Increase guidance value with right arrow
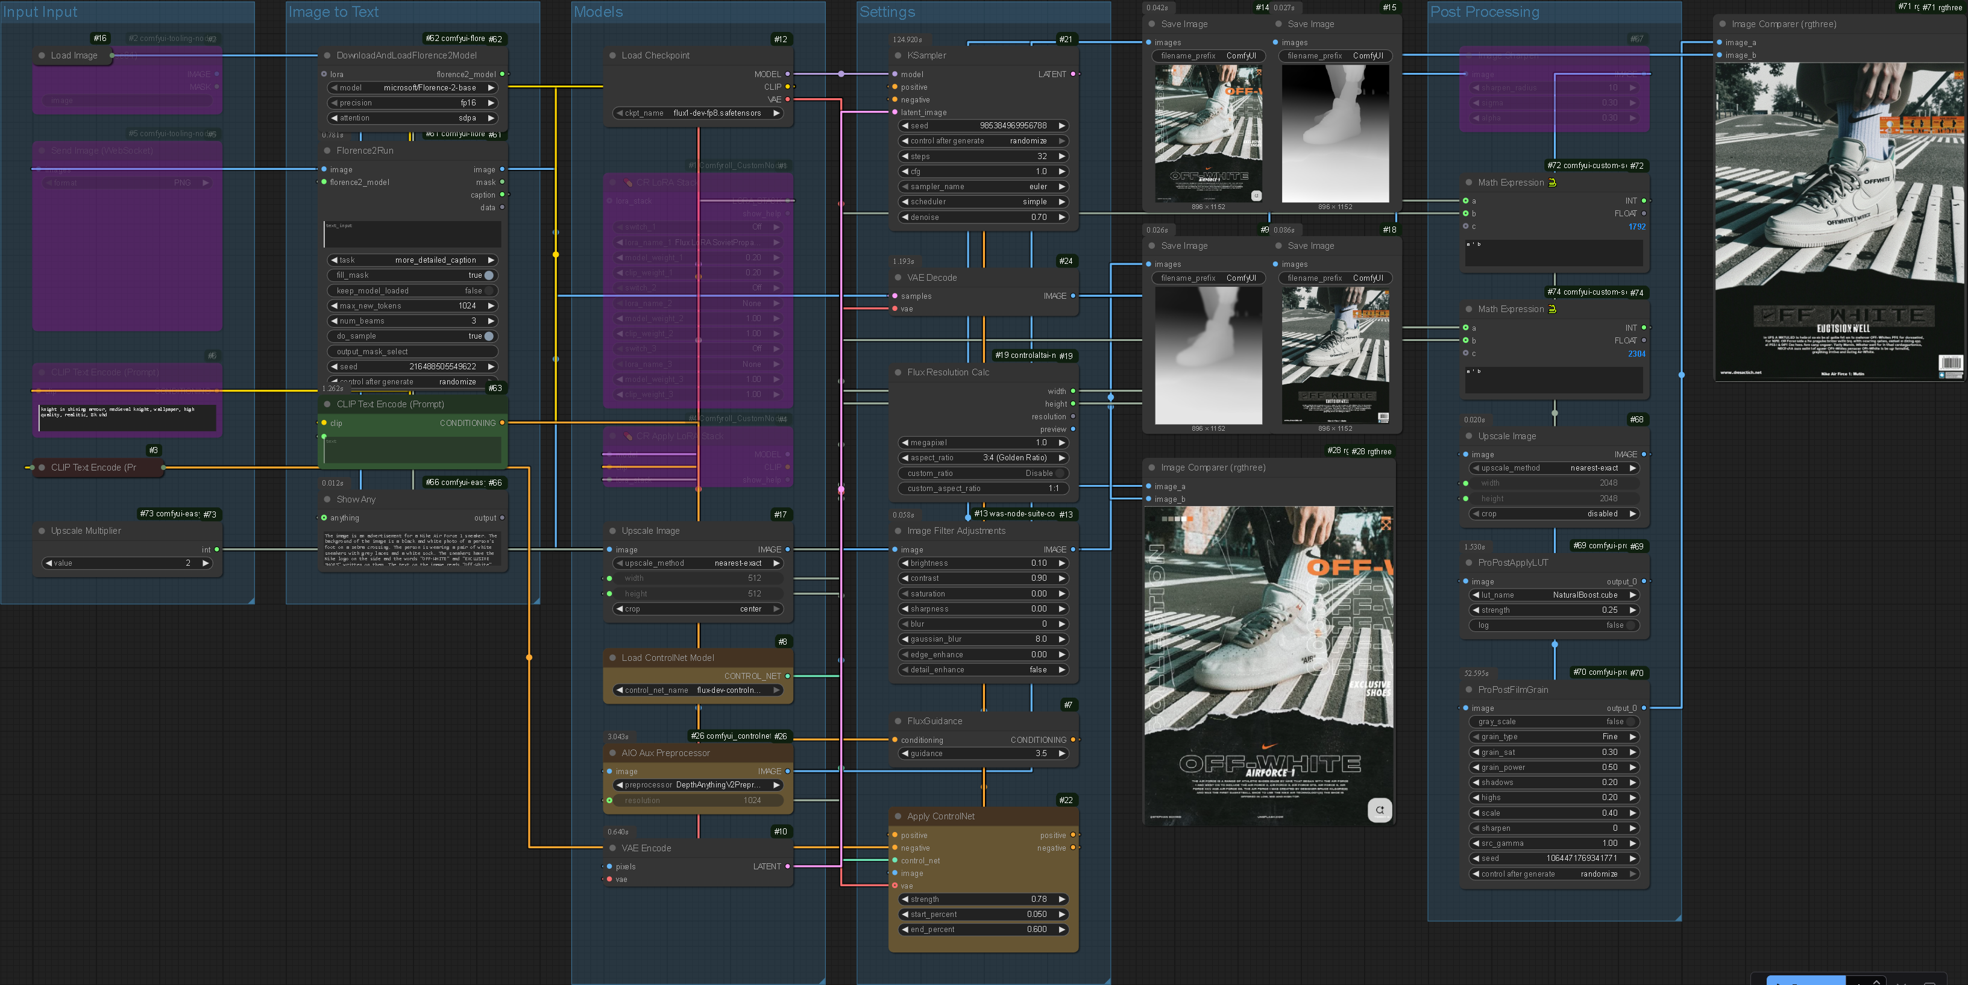Screen dimensions: 1968x985 click(1062, 754)
